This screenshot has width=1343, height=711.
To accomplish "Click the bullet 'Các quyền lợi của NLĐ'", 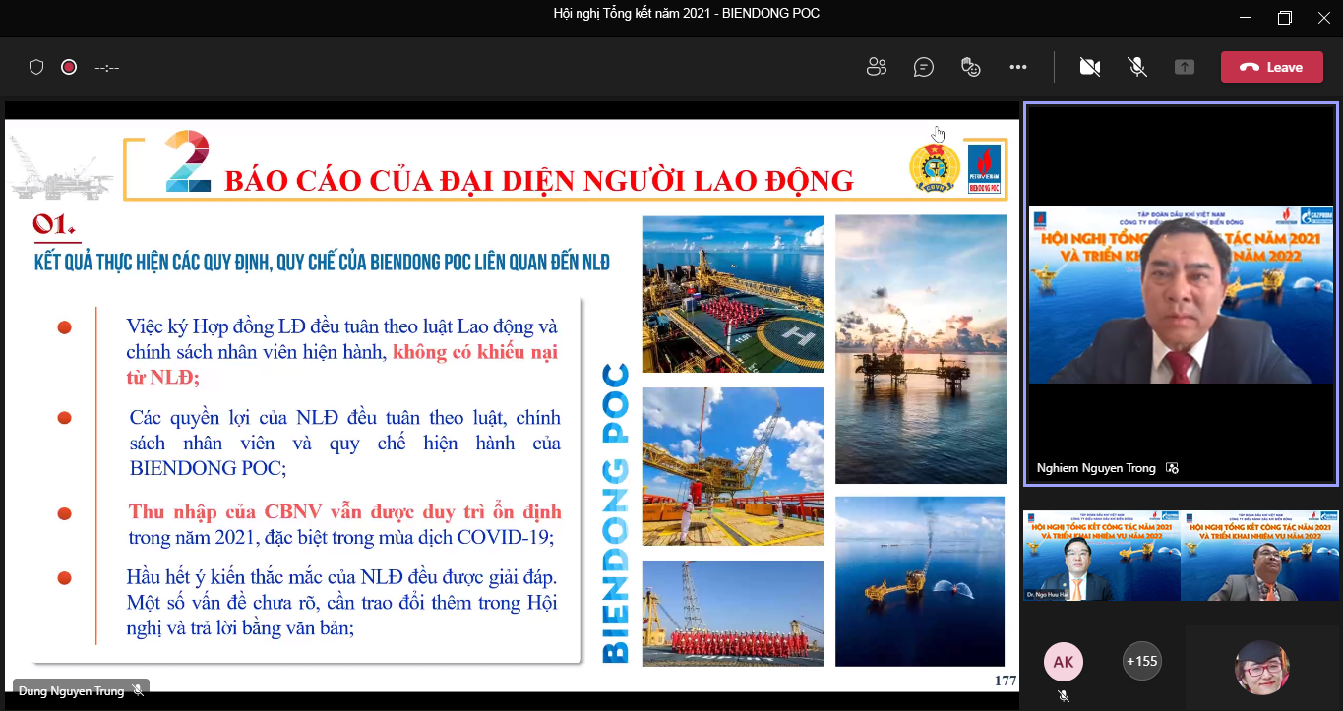I will pos(345,443).
